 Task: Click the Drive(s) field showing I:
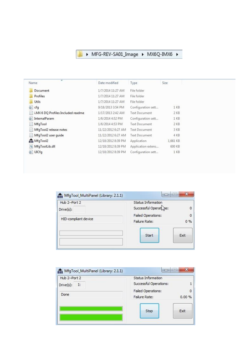[79, 285]
